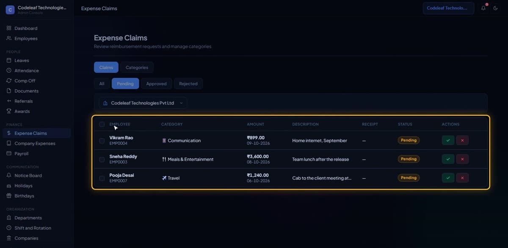
Task: Click the Birthdays gift icon
Action: 9,196
